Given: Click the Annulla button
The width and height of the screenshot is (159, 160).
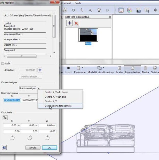Looking at the screenshot, I should pos(33,148).
